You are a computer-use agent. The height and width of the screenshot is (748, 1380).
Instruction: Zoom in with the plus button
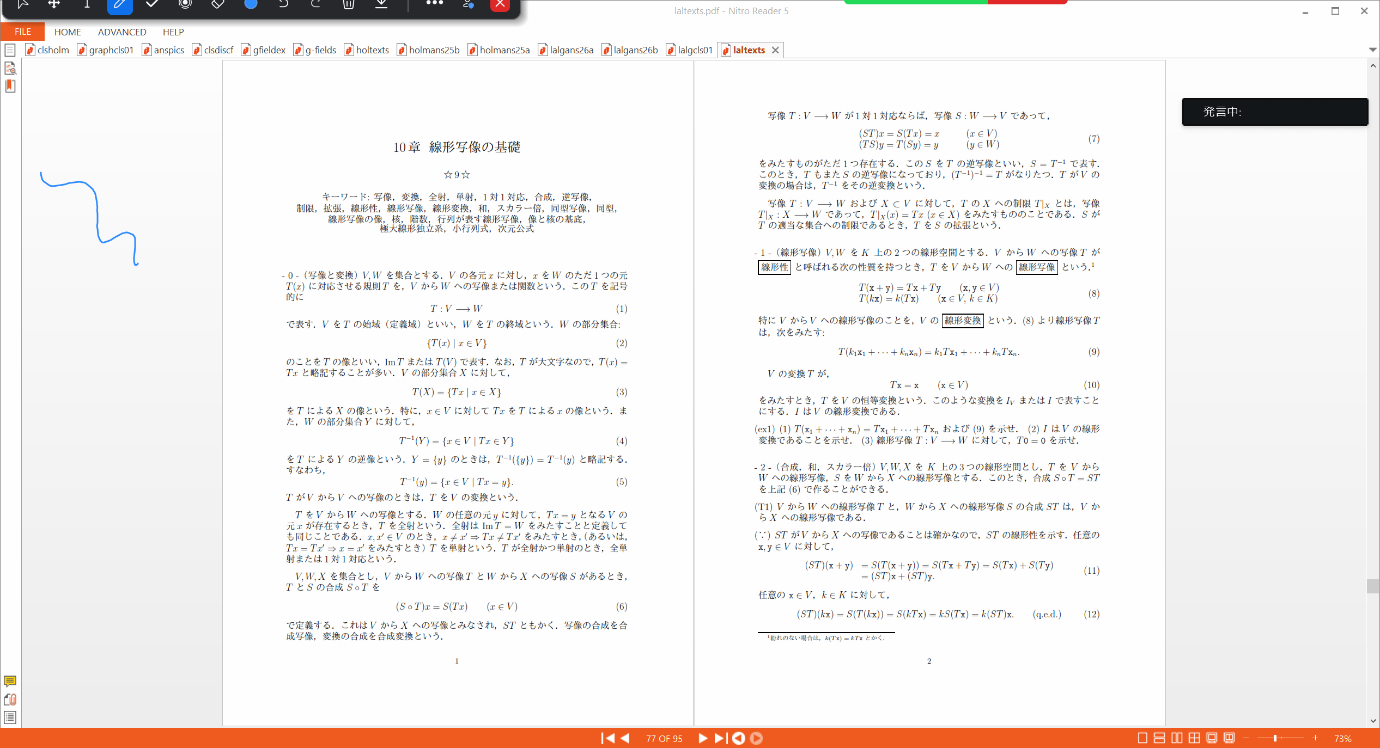1315,738
